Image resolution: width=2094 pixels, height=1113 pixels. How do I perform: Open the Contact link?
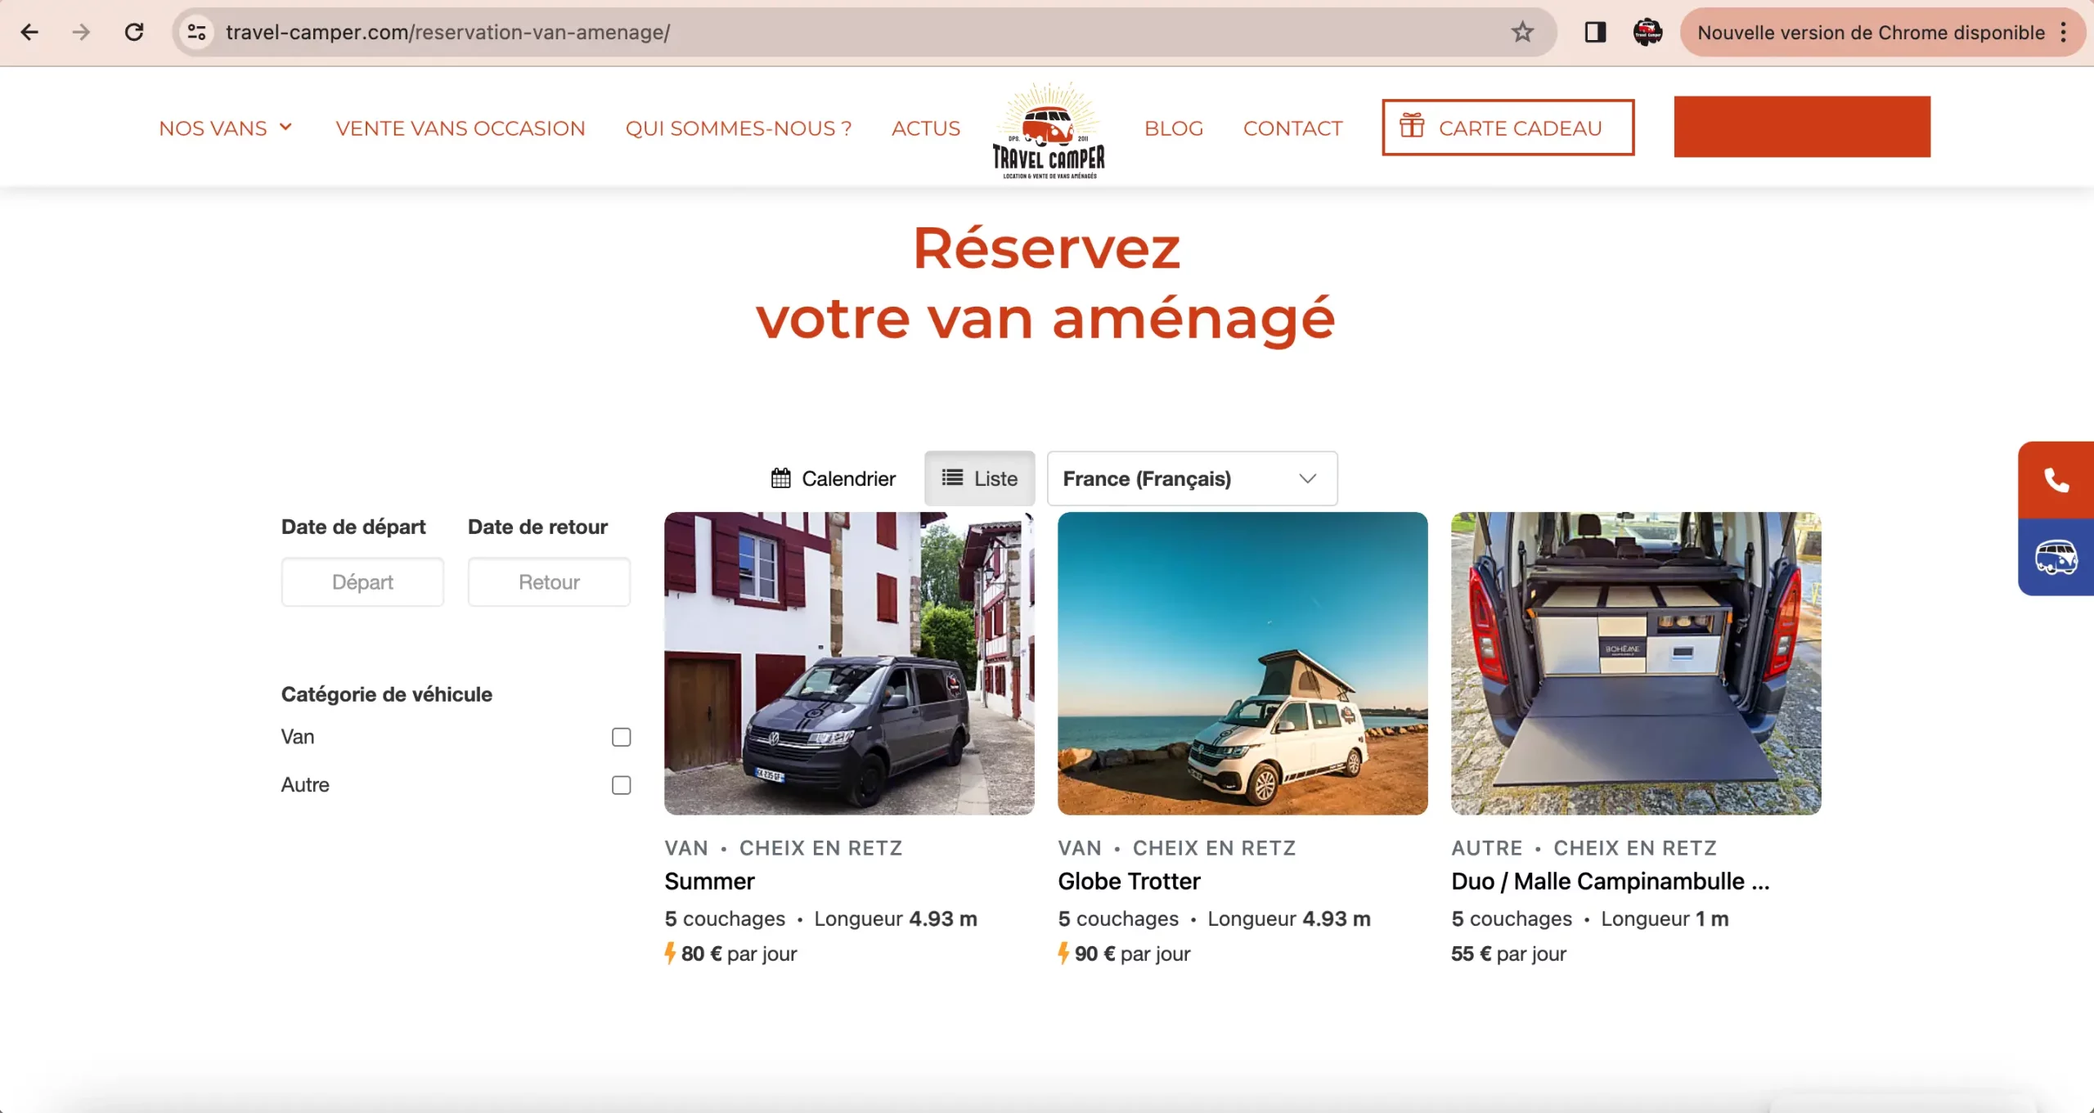1292,128
